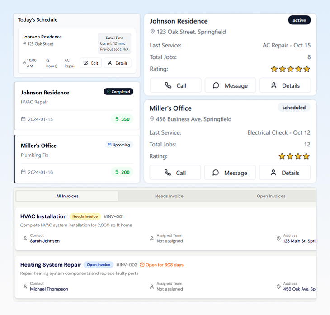Click the Upcoming badge on Miller's Office job

[x=119, y=145]
